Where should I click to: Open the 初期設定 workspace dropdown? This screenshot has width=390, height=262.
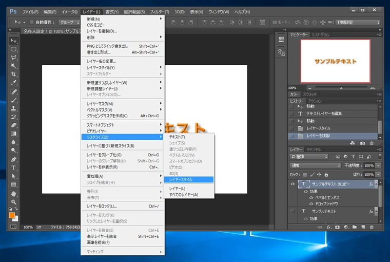coord(358,23)
